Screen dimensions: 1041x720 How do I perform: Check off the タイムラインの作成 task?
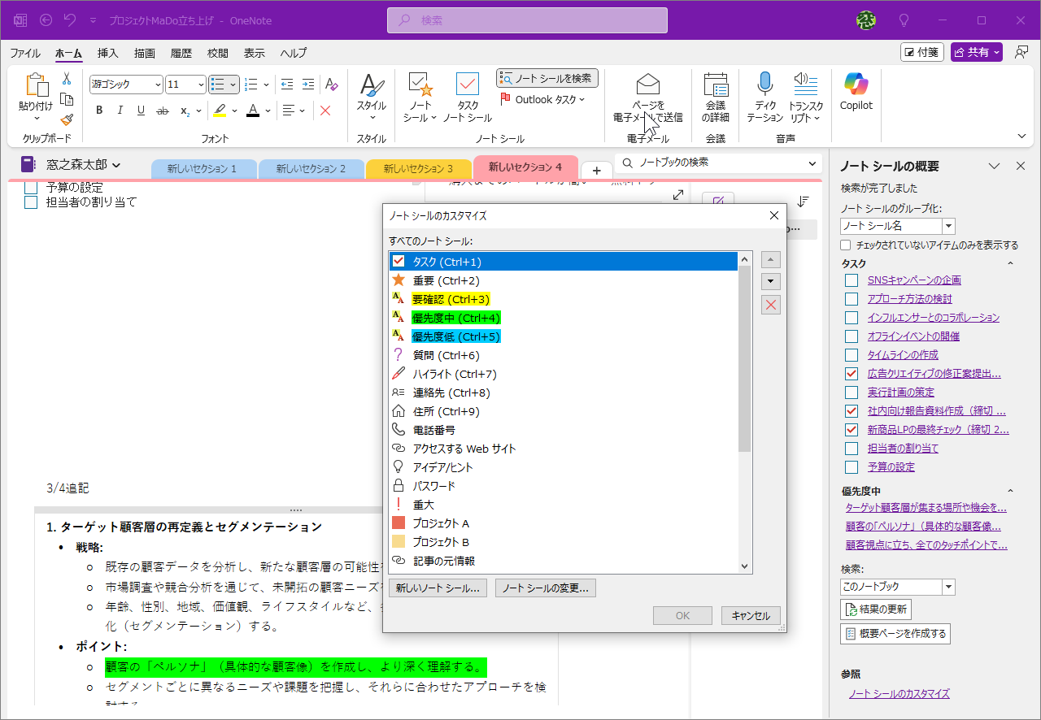(x=851, y=355)
